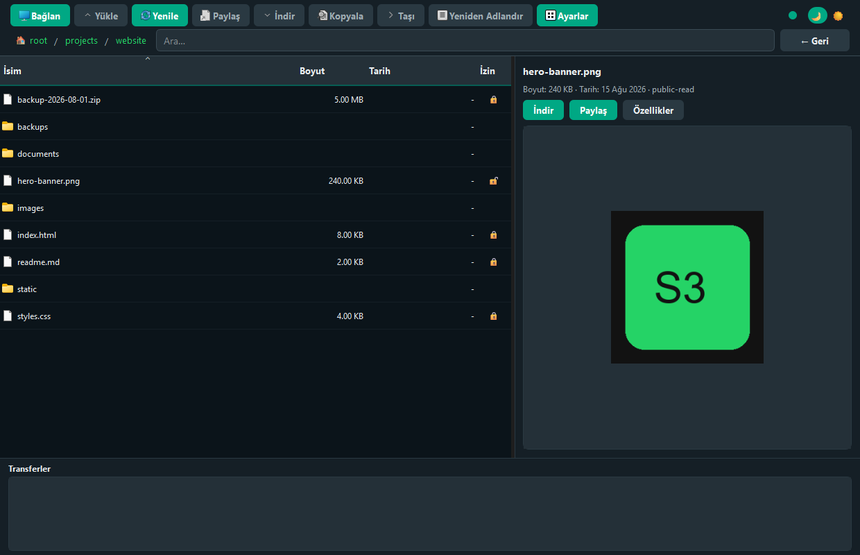Click the 2.00 KB size cell
The image size is (860, 555).
point(350,262)
